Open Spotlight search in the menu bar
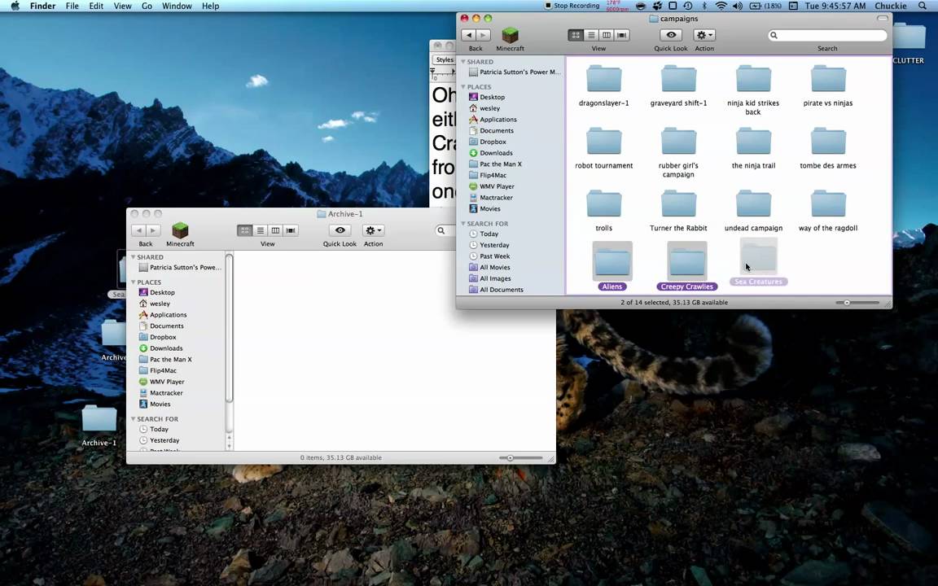 click(923, 6)
